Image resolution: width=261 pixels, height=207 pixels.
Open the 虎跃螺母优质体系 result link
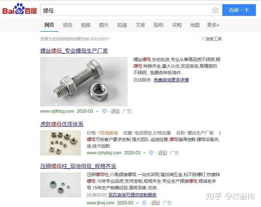62,124
